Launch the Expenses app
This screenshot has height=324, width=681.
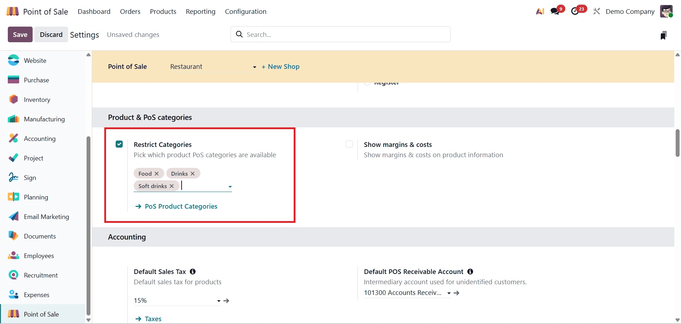(x=37, y=295)
